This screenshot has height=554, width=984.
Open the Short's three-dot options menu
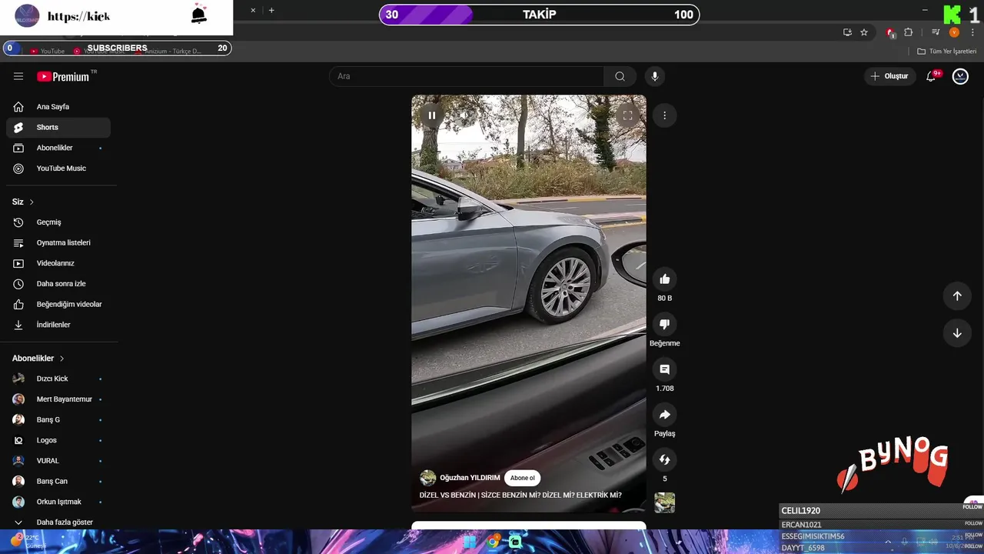tap(664, 115)
